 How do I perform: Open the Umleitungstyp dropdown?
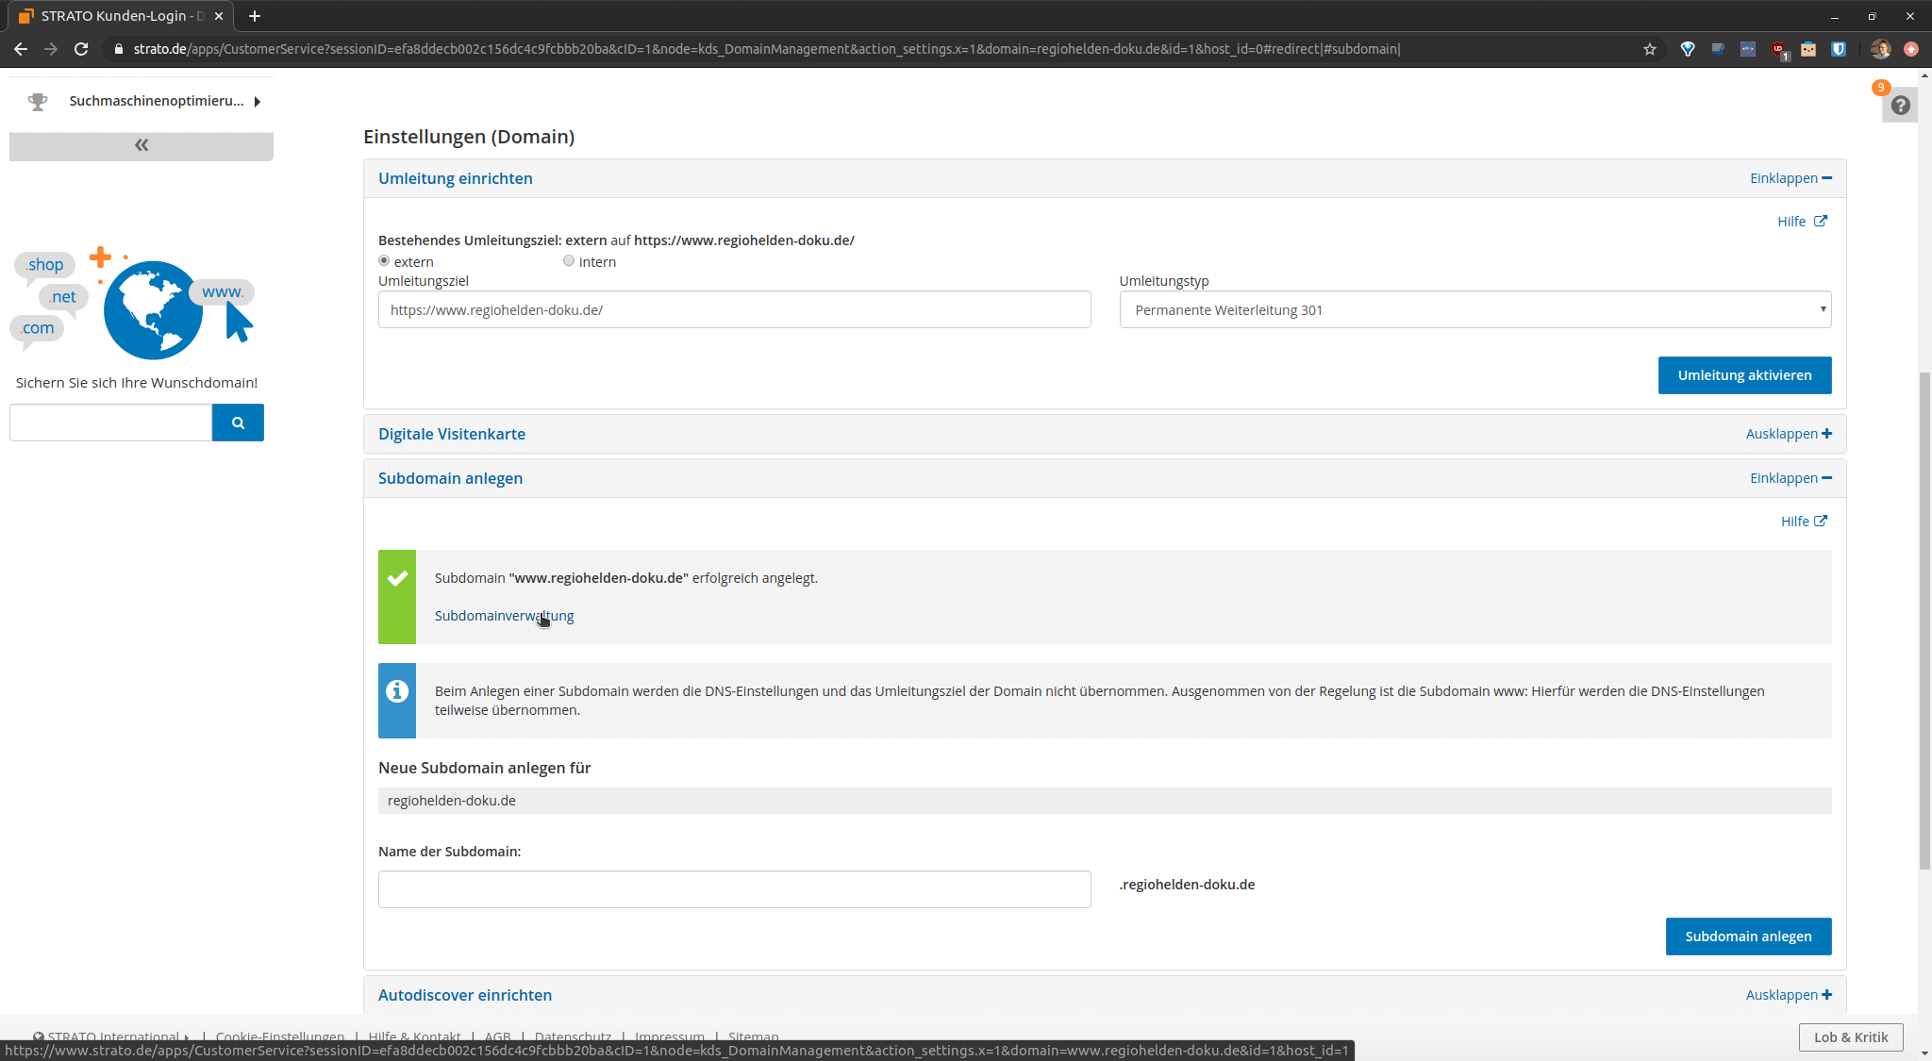click(1475, 309)
